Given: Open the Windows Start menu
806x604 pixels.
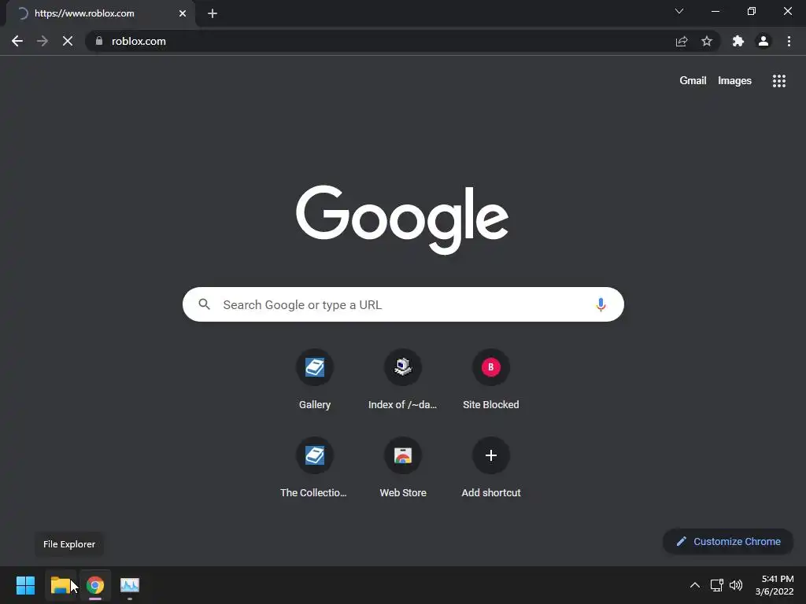Looking at the screenshot, I should [x=25, y=585].
